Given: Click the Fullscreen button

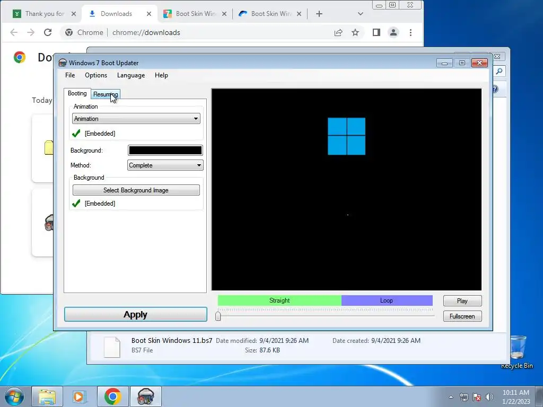Looking at the screenshot, I should [x=462, y=316].
